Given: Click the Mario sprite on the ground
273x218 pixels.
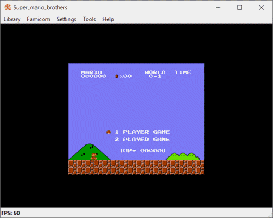Looking at the screenshot, I should point(94,156).
